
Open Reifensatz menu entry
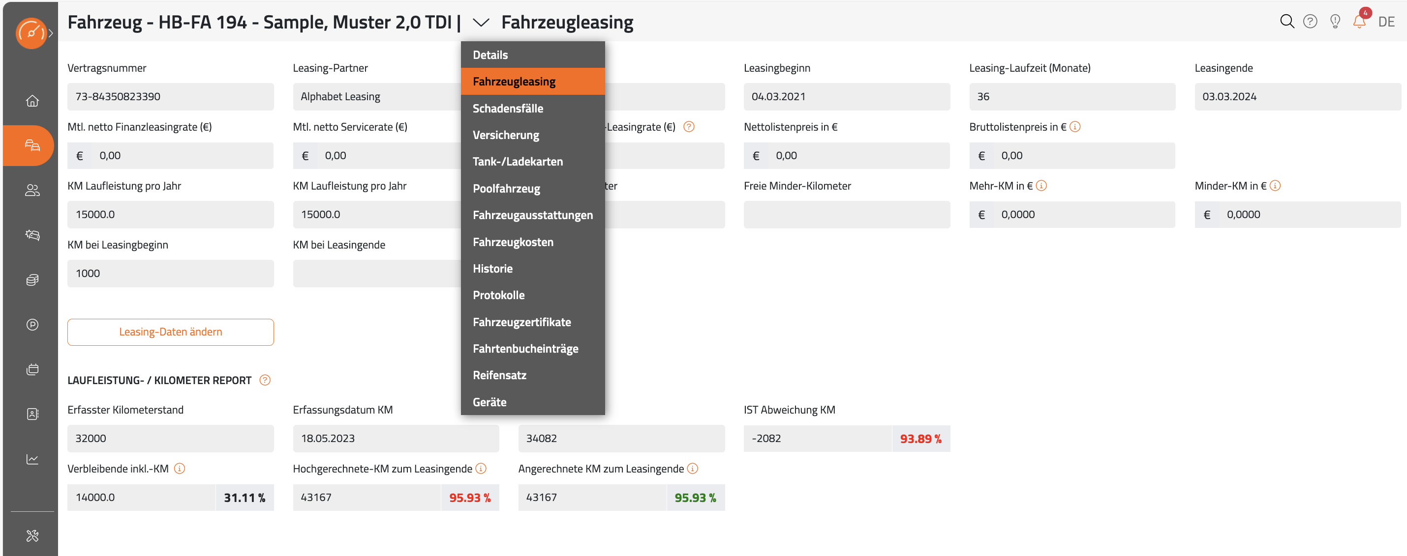click(532, 375)
